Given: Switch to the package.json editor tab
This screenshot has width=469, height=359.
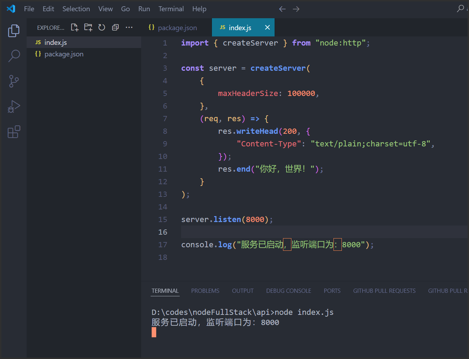Looking at the screenshot, I should (x=177, y=27).
